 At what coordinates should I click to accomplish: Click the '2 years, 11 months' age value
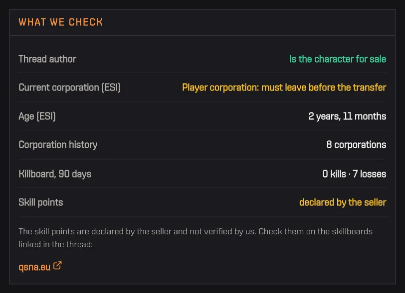(x=348, y=116)
